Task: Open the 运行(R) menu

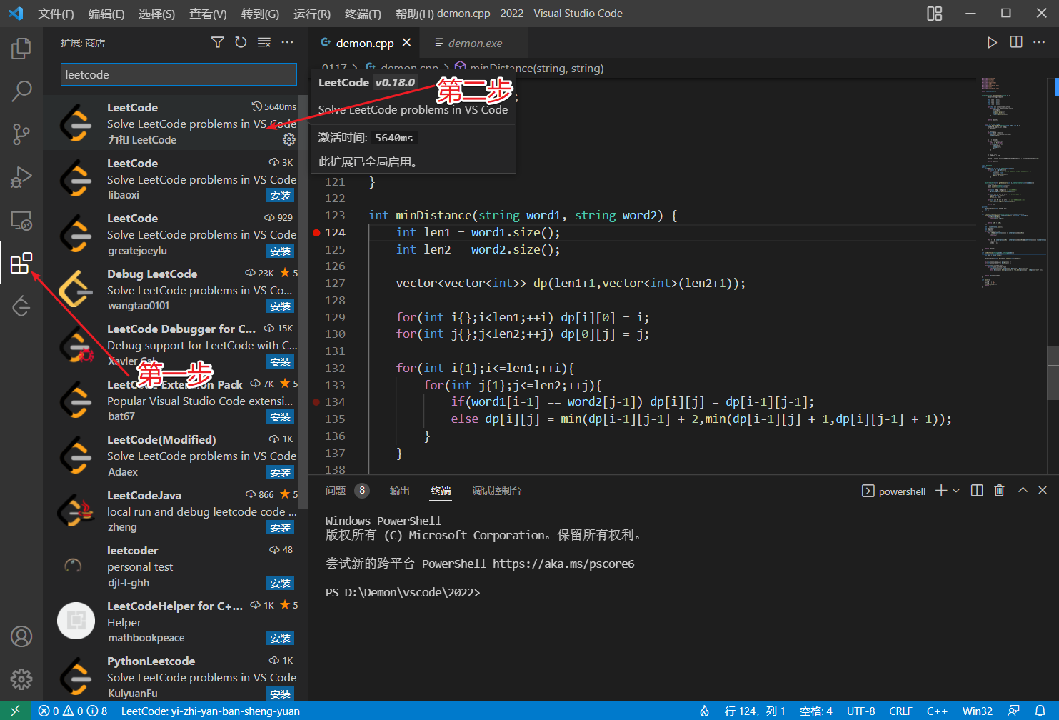Action: [x=312, y=14]
